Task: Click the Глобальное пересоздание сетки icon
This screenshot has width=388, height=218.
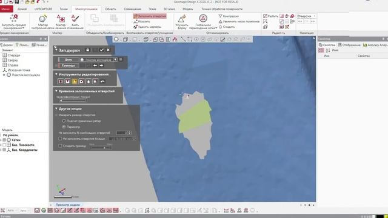Action: pos(203,19)
